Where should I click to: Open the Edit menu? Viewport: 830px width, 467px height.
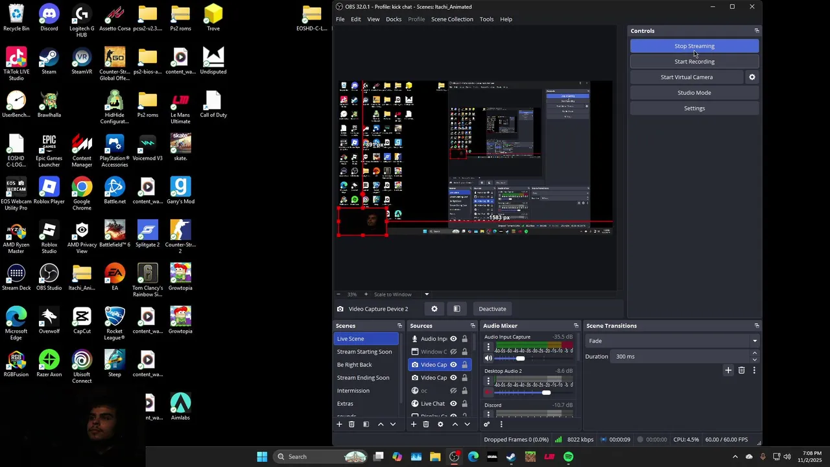(x=356, y=19)
